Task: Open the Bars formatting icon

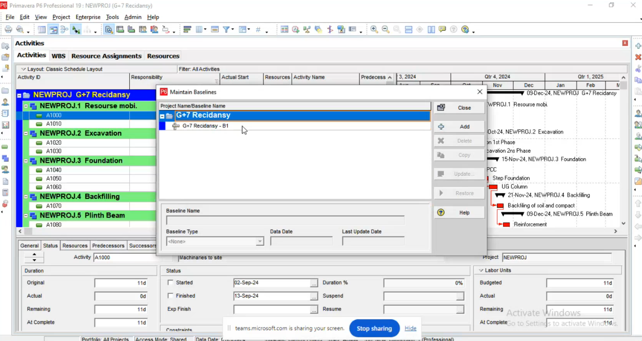Action: coord(187,30)
